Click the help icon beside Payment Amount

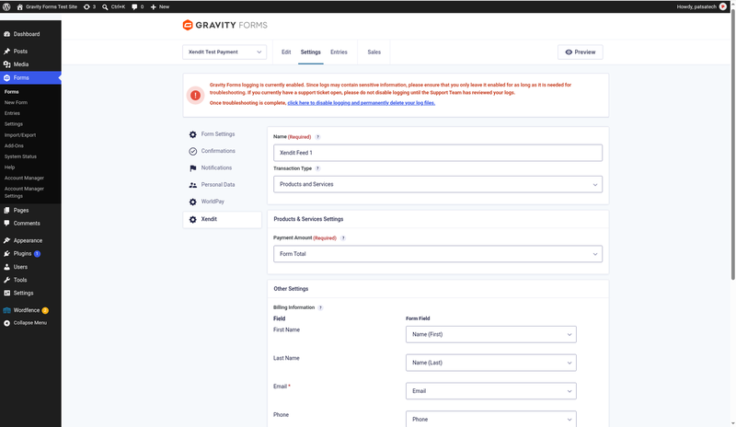(343, 237)
